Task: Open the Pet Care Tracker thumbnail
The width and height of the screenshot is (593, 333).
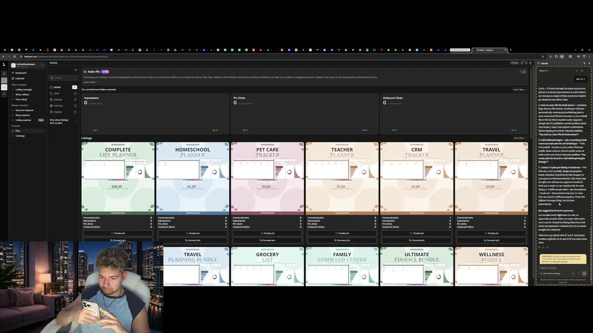Action: click(x=267, y=179)
